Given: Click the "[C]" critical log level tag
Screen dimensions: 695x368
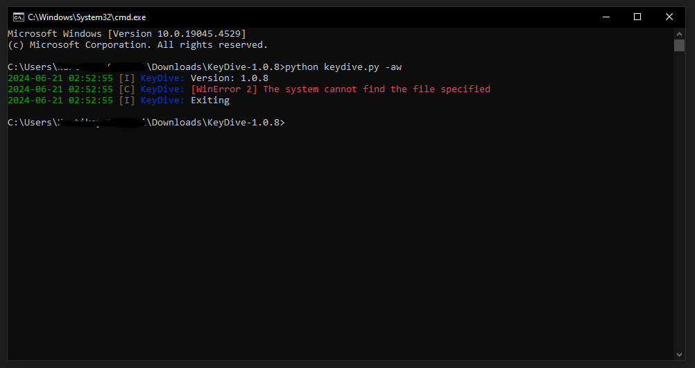Looking at the screenshot, I should tap(127, 89).
